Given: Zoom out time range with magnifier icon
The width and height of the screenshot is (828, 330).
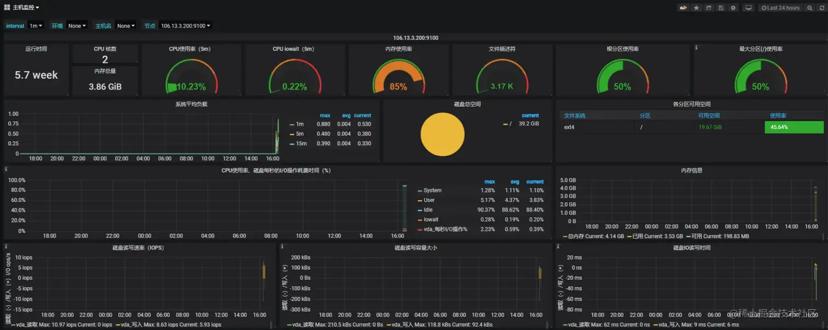Looking at the screenshot, I should pos(810,8).
